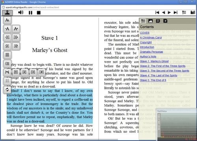The image size is (197, 141).
Task: Stop the read-aloud playback
Action: coord(39,13)
